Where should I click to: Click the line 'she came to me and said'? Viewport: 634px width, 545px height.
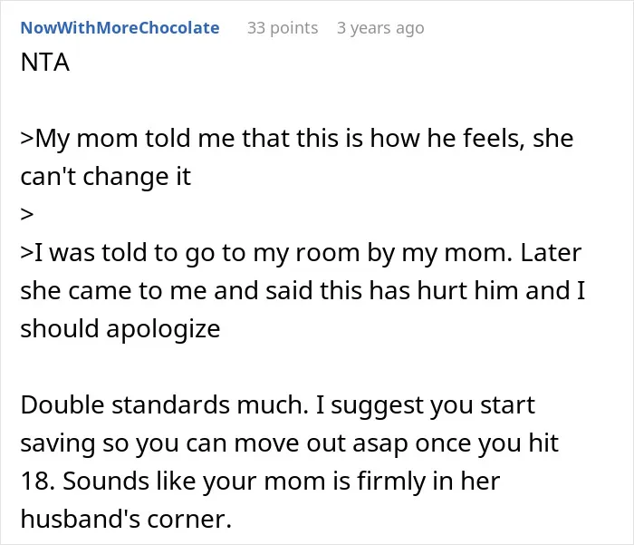[303, 291]
